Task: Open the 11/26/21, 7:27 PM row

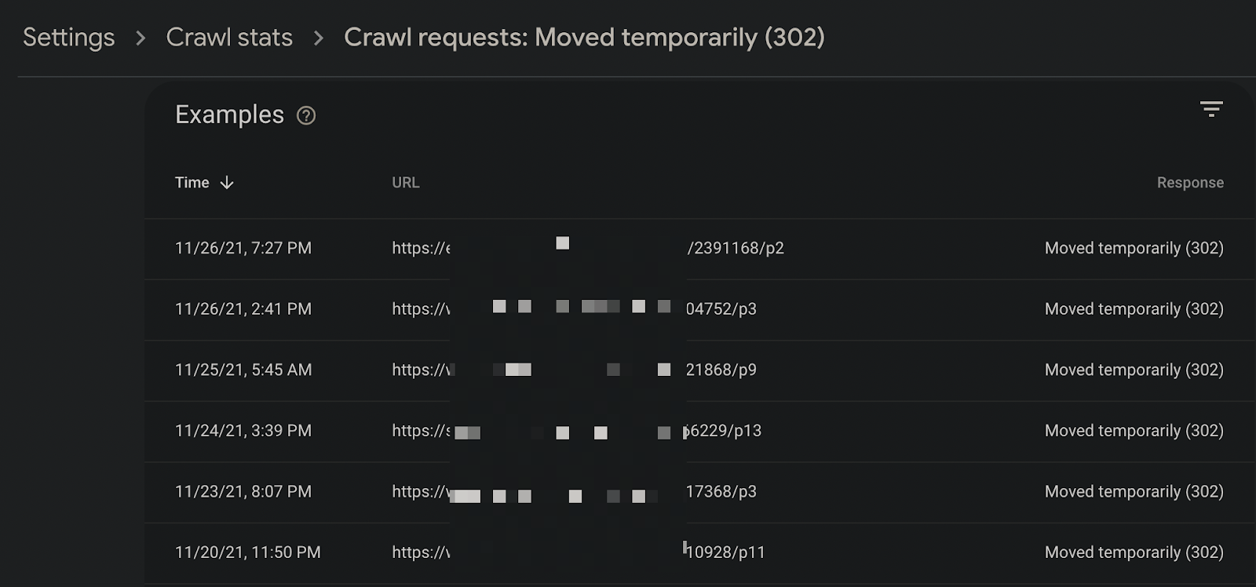Action: click(x=699, y=249)
